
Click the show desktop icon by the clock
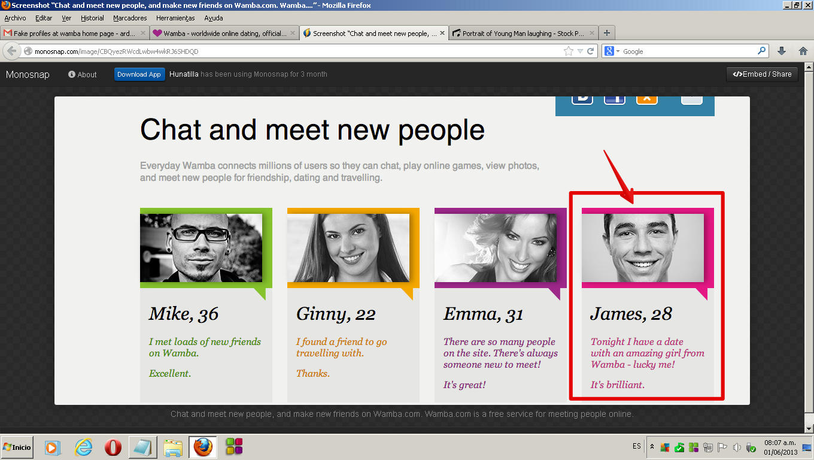coord(806,447)
